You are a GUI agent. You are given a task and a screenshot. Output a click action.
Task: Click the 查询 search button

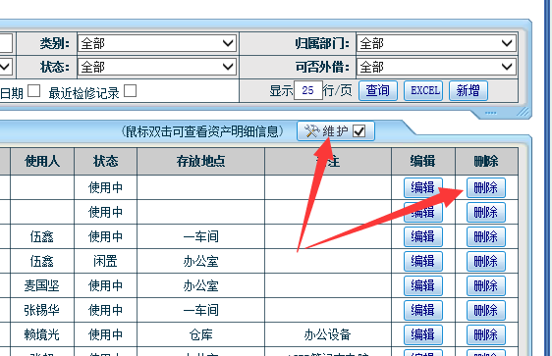point(378,90)
